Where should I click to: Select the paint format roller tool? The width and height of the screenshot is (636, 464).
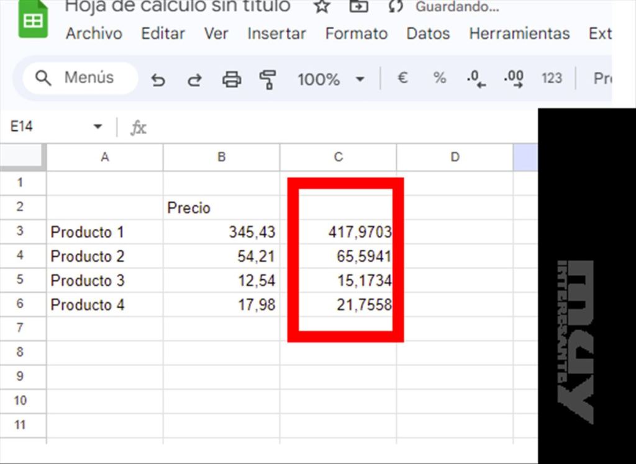(x=268, y=79)
